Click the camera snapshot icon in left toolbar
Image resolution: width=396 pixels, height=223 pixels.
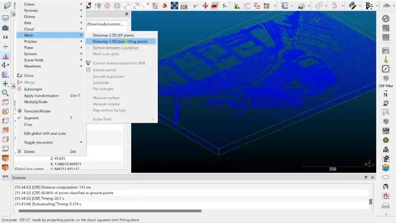coord(6,28)
